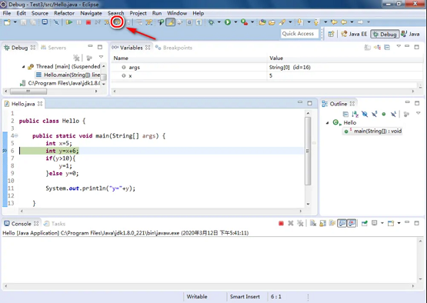
Task: Switch to the Java perspective
Action: pyautogui.click(x=410, y=34)
